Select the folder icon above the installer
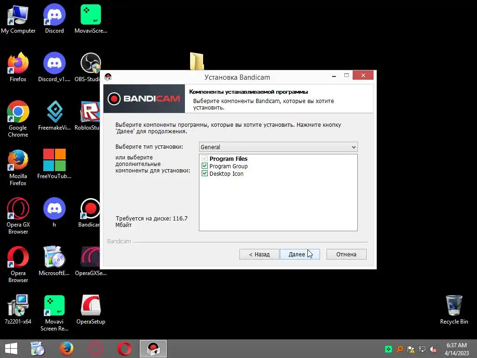Image resolution: width=477 pixels, height=358 pixels. coord(197,61)
